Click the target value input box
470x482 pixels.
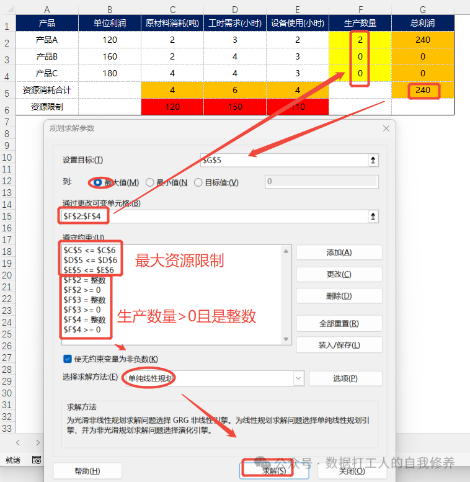pyautogui.click(x=322, y=182)
